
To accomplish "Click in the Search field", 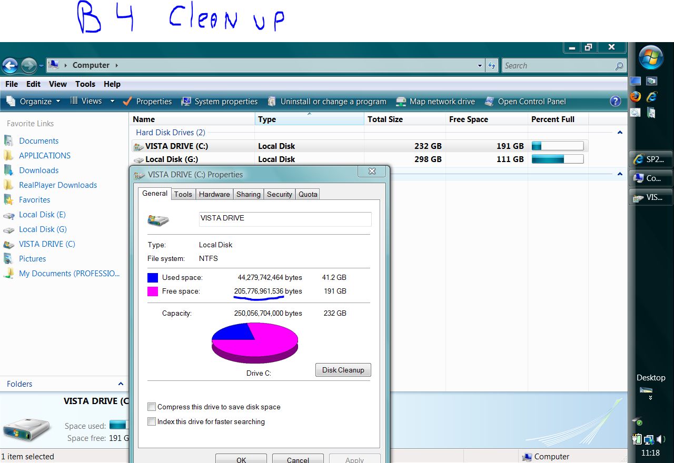I will (558, 66).
